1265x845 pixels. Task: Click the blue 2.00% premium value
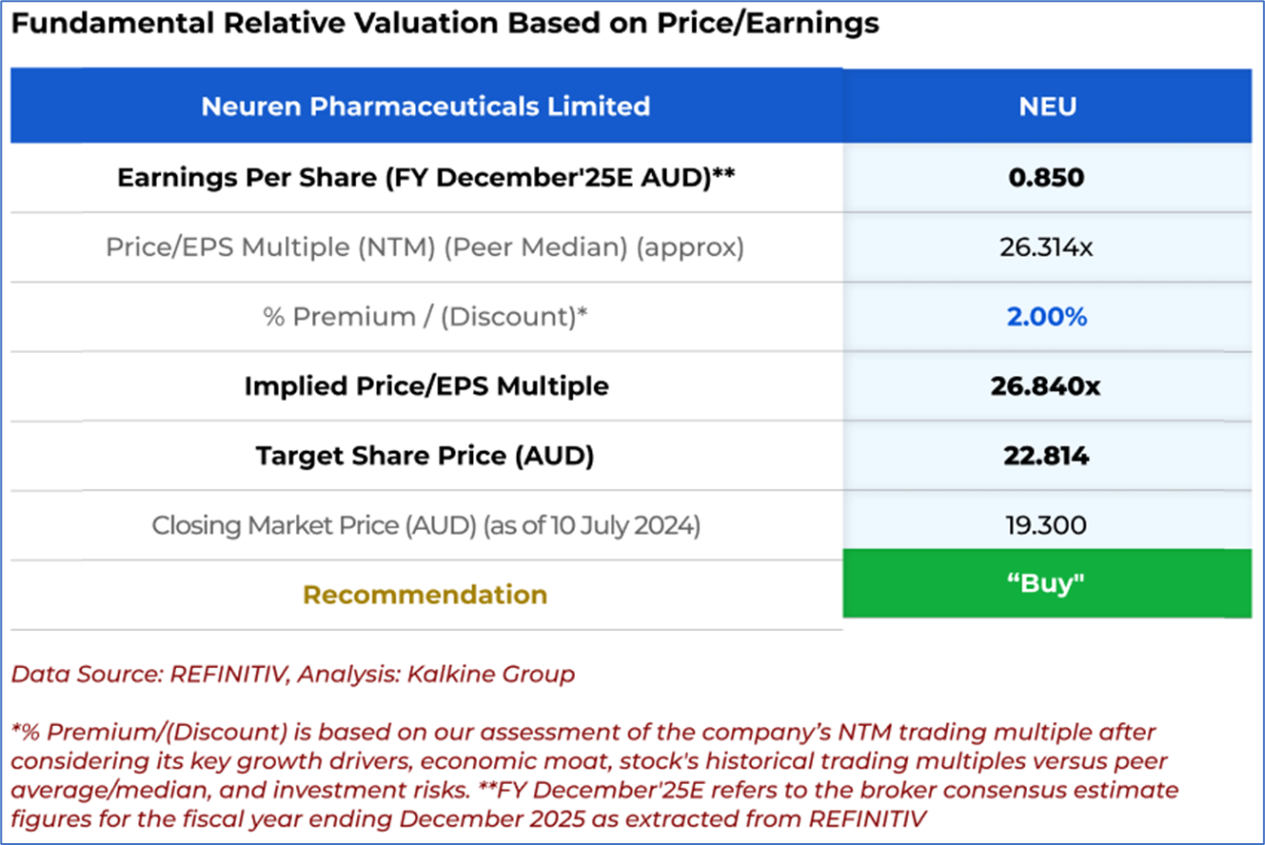pos(1047,317)
